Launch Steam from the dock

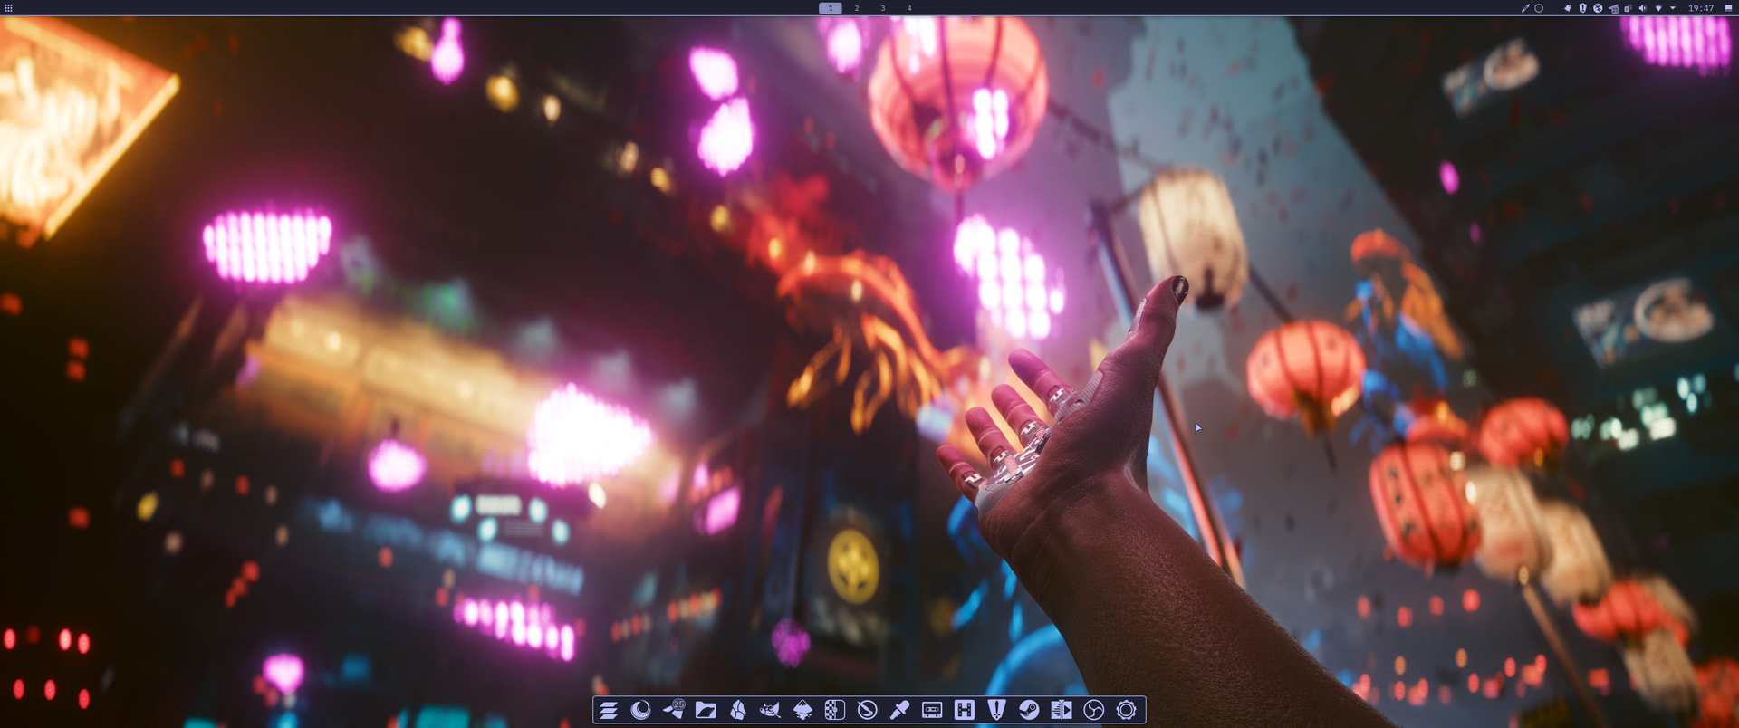point(1029,710)
